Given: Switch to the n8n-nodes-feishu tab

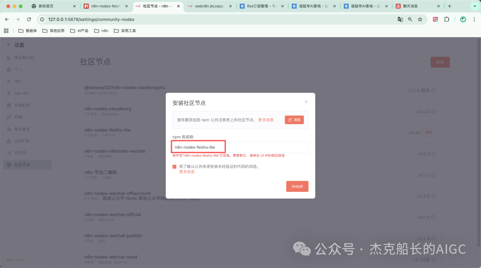Looking at the screenshot, I should (x=106, y=6).
